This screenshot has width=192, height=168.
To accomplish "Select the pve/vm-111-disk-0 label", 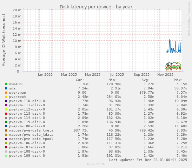I will pyautogui.click(x=27, y=105).
